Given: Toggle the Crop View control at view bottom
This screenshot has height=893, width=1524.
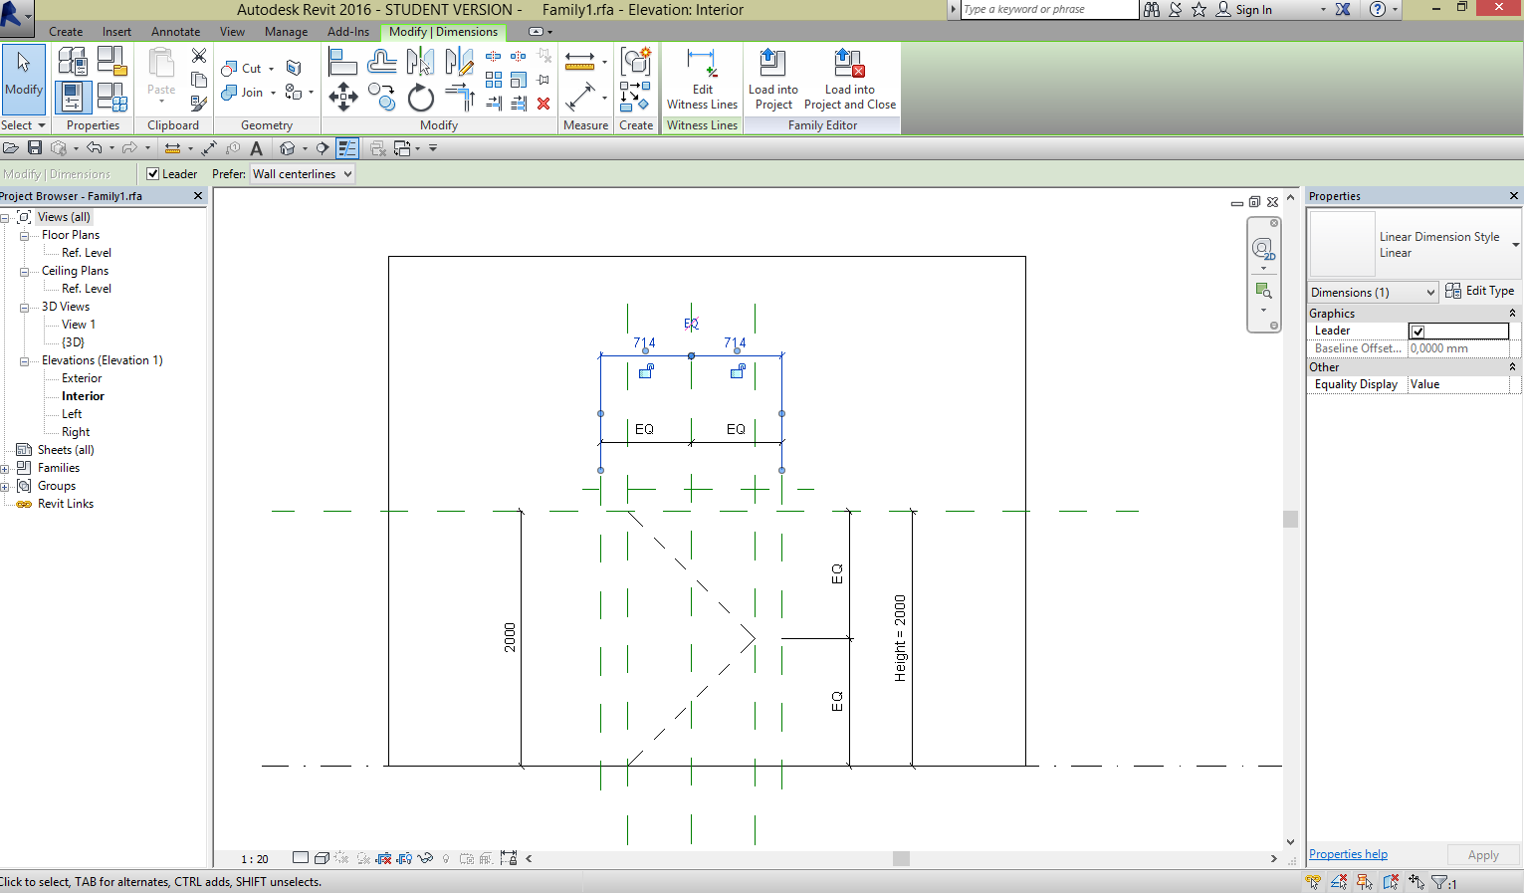Looking at the screenshot, I should 384,858.
